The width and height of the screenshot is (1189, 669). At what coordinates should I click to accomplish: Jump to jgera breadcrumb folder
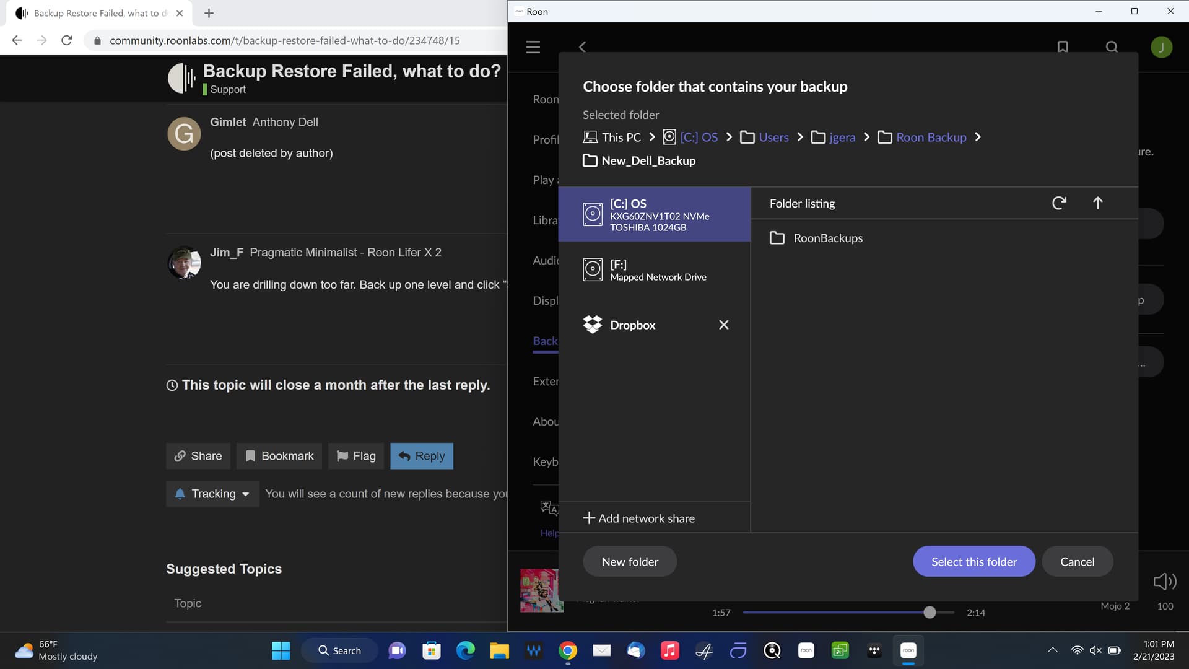833,138
